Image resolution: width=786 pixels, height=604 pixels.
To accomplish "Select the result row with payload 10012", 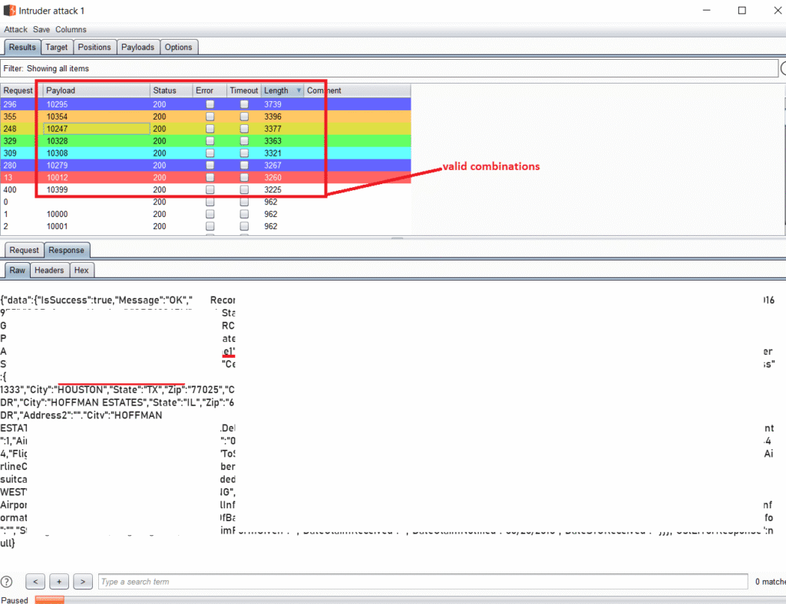I will click(92, 177).
